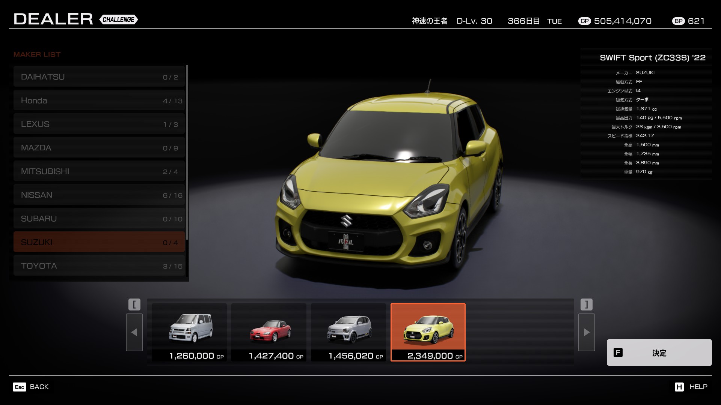The width and height of the screenshot is (721, 405).
Task: Select Honda in the maker list
Action: pyautogui.click(x=99, y=100)
